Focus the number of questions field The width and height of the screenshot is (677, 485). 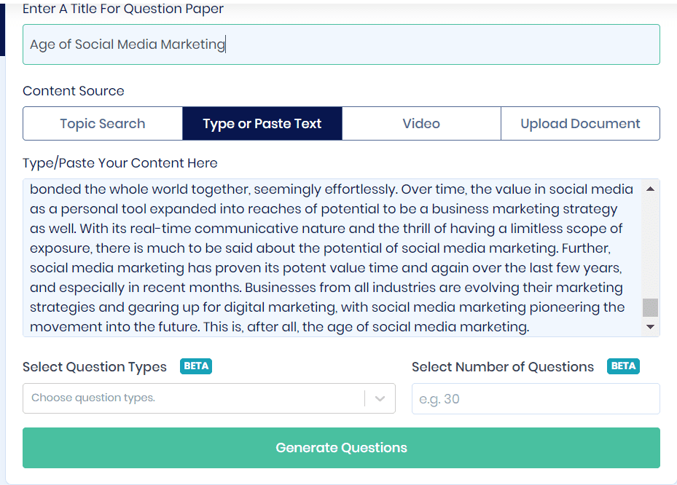(x=536, y=399)
